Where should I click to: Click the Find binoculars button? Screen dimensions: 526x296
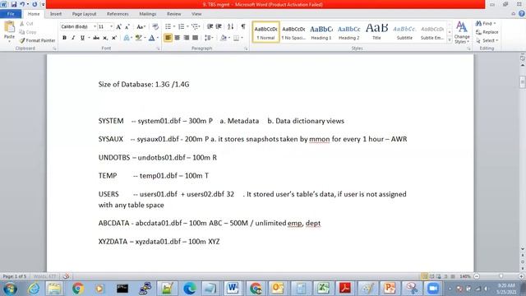485,23
